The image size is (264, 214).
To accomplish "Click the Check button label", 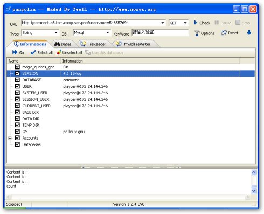I will [x=205, y=23].
